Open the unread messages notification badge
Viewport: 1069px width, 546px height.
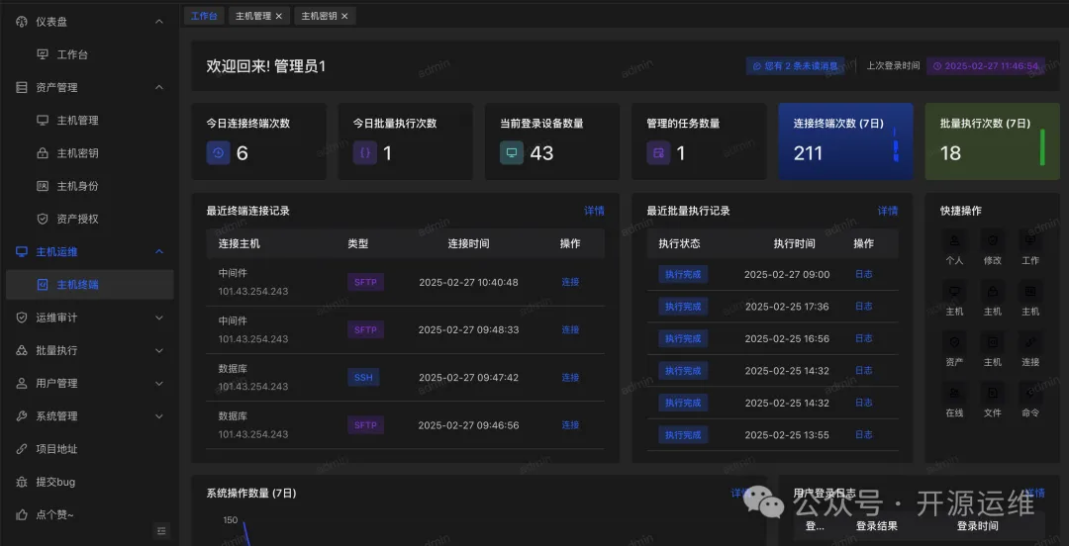(795, 66)
